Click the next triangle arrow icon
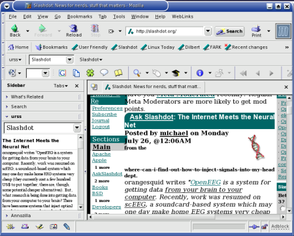Screen dimensions: 294x236 tap(271, 73)
